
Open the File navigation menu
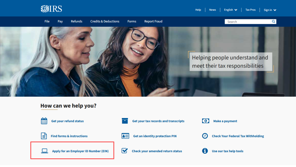coord(47,21)
